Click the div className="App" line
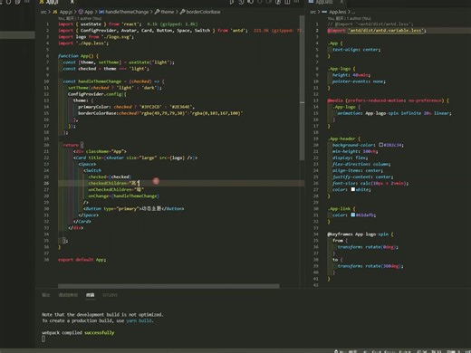The width and height of the screenshot is (471, 353). tap(100, 151)
